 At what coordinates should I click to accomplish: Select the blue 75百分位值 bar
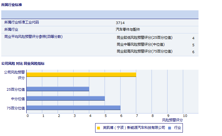(74, 108)
